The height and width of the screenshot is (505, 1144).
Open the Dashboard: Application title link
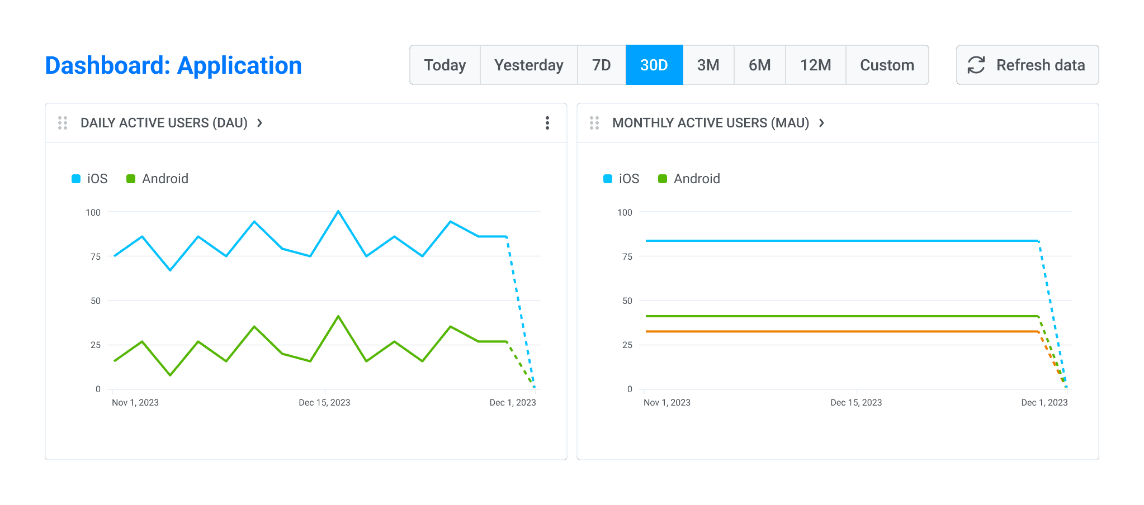[x=173, y=65]
